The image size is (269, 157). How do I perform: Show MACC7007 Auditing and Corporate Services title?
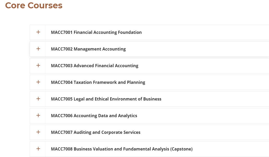pyautogui.click(x=96, y=132)
